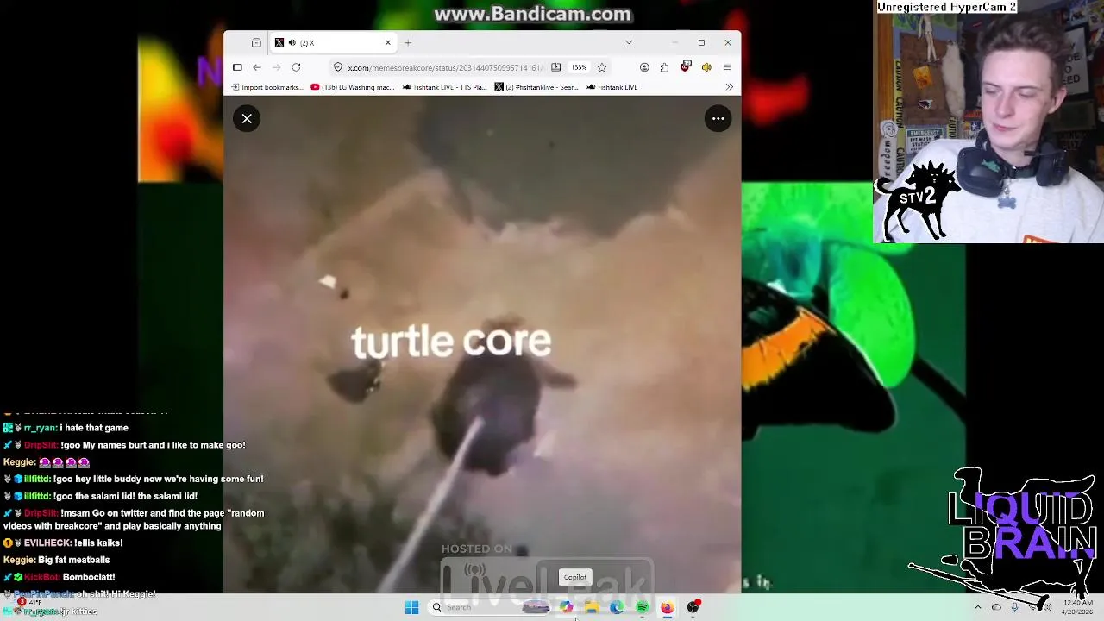Mute the audio-playing X tab via its speaker icon
Screen dimensions: 1104x621
(x=292, y=43)
